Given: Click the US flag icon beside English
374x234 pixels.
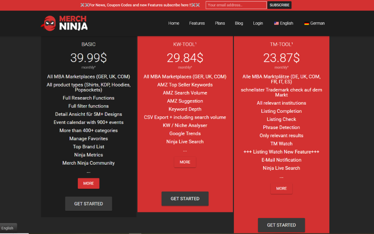Looking at the screenshot, I should pyautogui.click(x=276, y=23).
